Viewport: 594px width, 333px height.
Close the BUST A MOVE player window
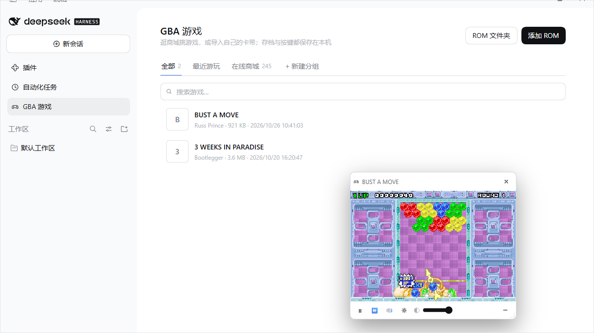[x=506, y=182]
